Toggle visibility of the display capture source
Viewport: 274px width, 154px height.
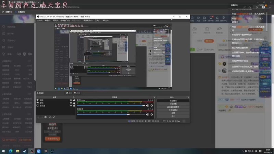click(x=71, y=105)
